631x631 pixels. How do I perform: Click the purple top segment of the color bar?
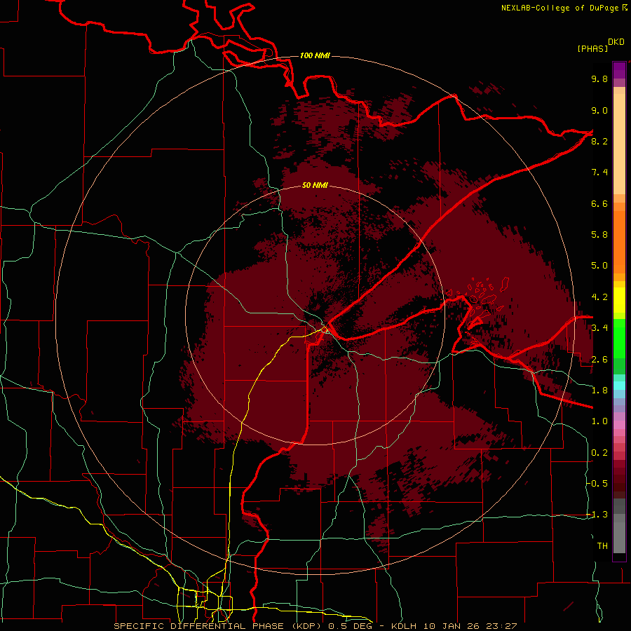[x=619, y=70]
